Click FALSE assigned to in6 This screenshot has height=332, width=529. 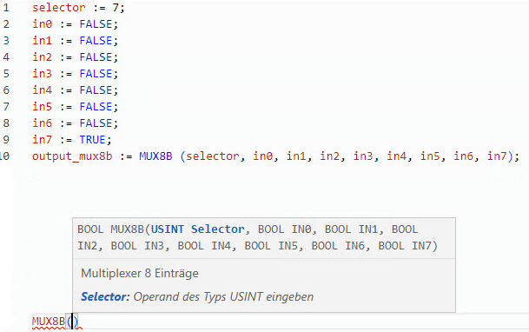pyautogui.click(x=96, y=123)
